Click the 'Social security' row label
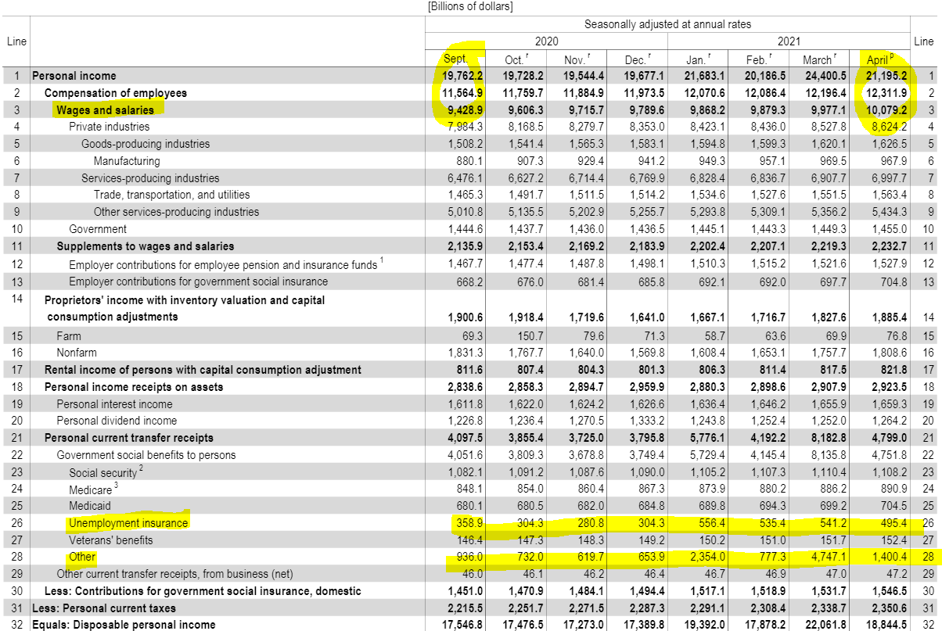Viewport: 942px width, 631px height. 103,472
